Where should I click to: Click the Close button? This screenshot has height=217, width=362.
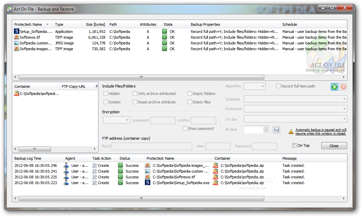(334, 146)
